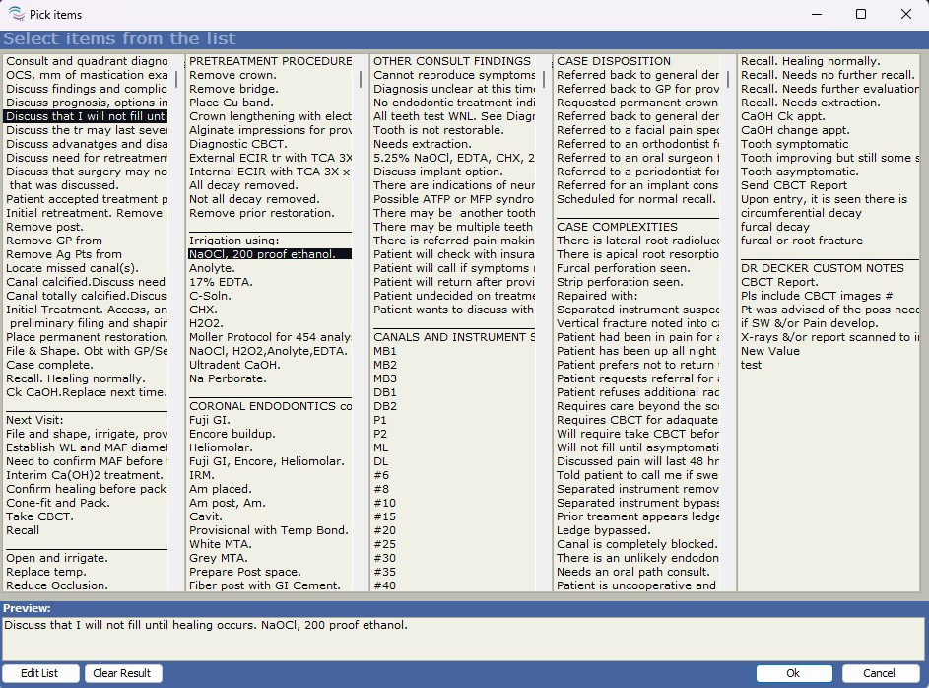Pick "CaOH Ck appt." recall item
Viewport: 929px width, 688px height.
coord(784,116)
